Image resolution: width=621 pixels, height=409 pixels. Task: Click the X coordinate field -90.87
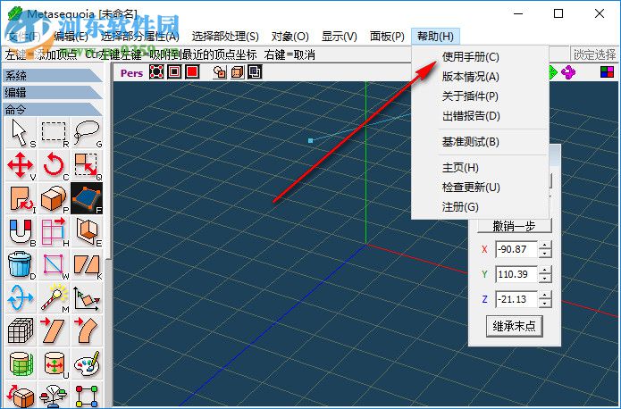(x=516, y=249)
